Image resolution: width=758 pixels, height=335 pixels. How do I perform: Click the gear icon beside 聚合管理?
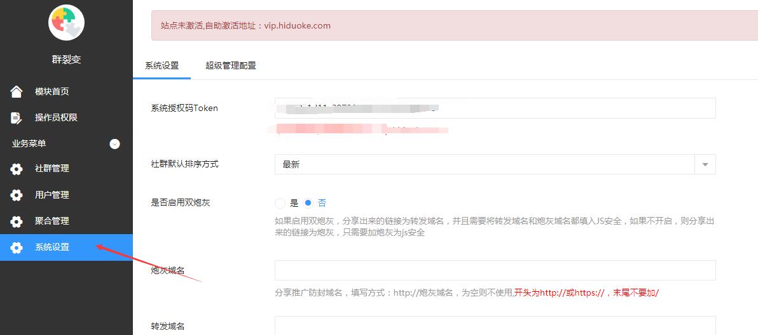click(x=17, y=221)
